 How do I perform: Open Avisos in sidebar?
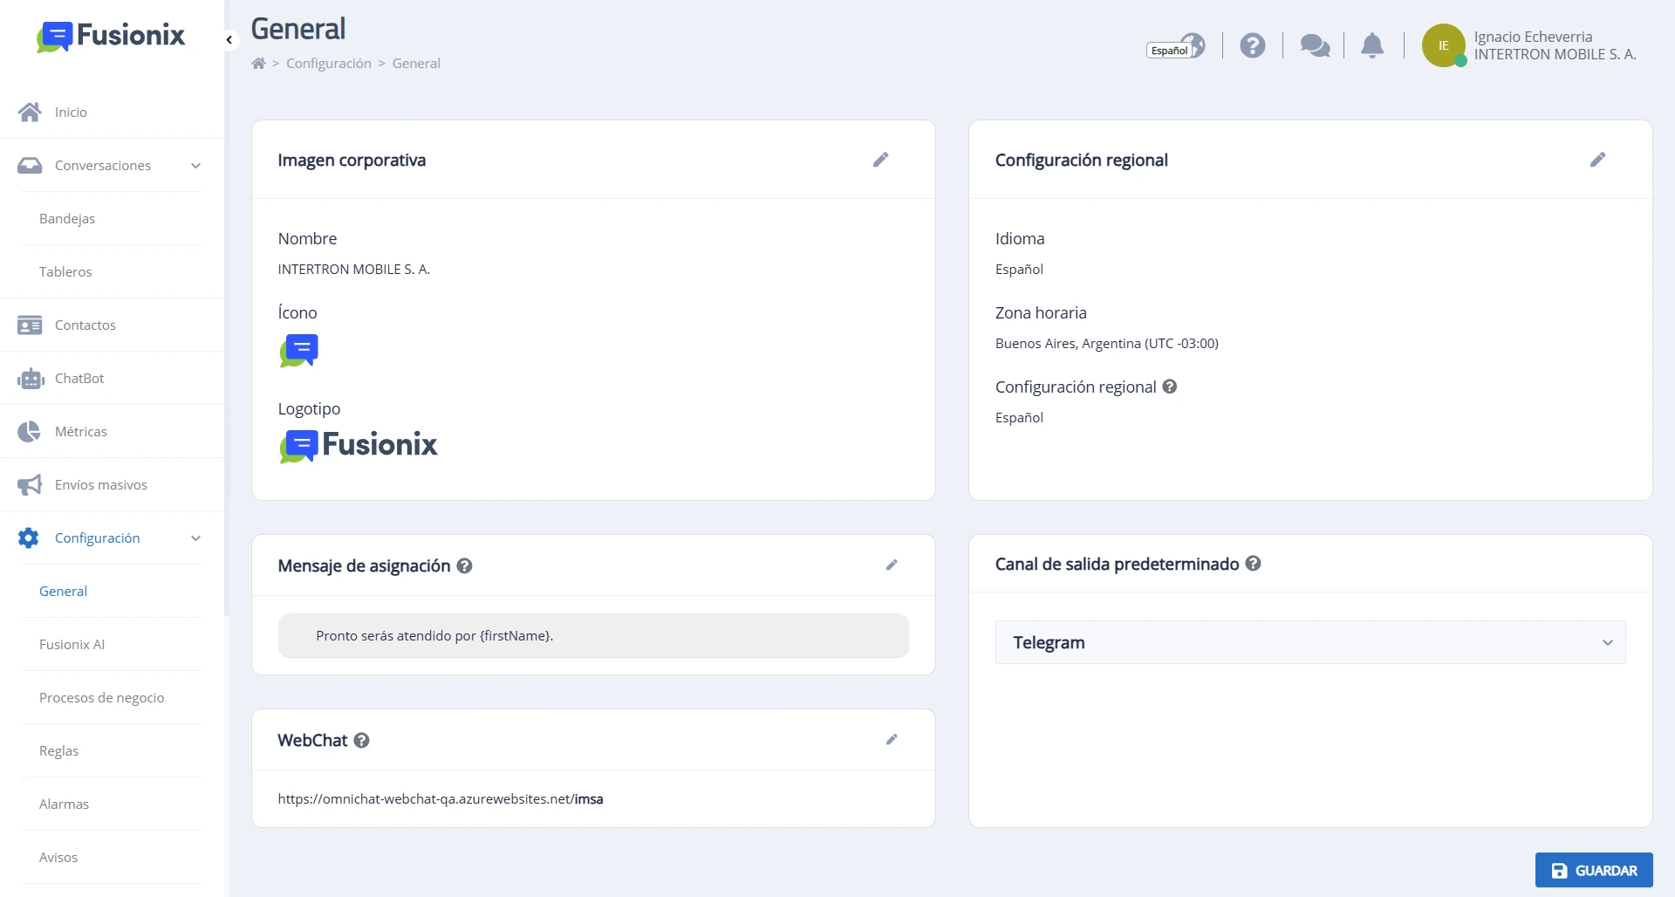point(58,857)
